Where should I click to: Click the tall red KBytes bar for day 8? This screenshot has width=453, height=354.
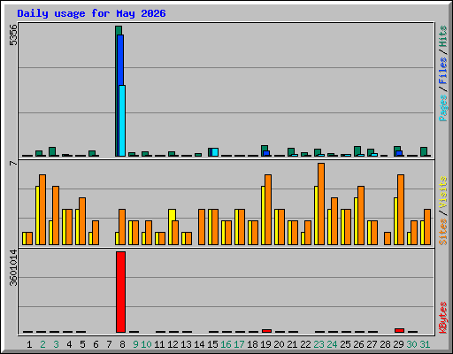pyautogui.click(x=120, y=292)
